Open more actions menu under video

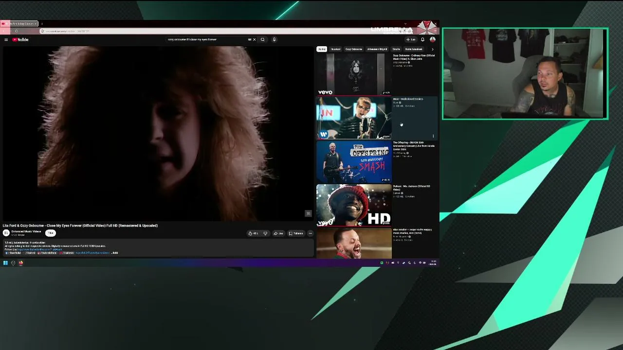(x=310, y=233)
